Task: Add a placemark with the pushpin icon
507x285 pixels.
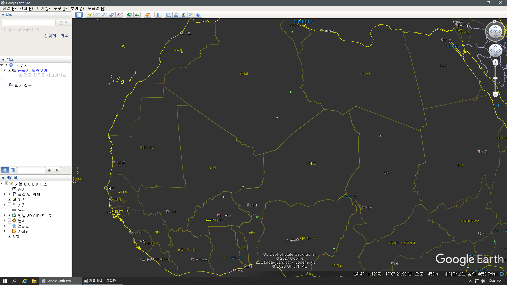Action: coord(90,15)
